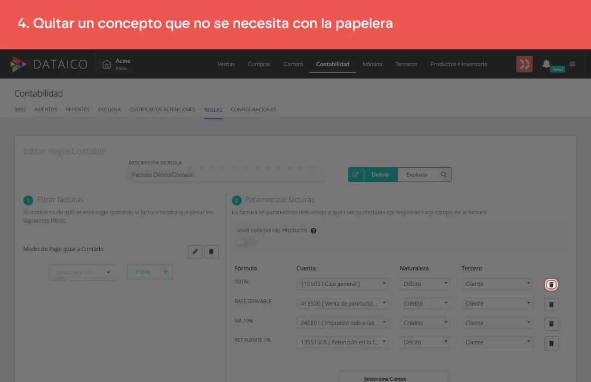Edit the Medio de Pago filter
The image size is (591, 382).
pyautogui.click(x=195, y=251)
